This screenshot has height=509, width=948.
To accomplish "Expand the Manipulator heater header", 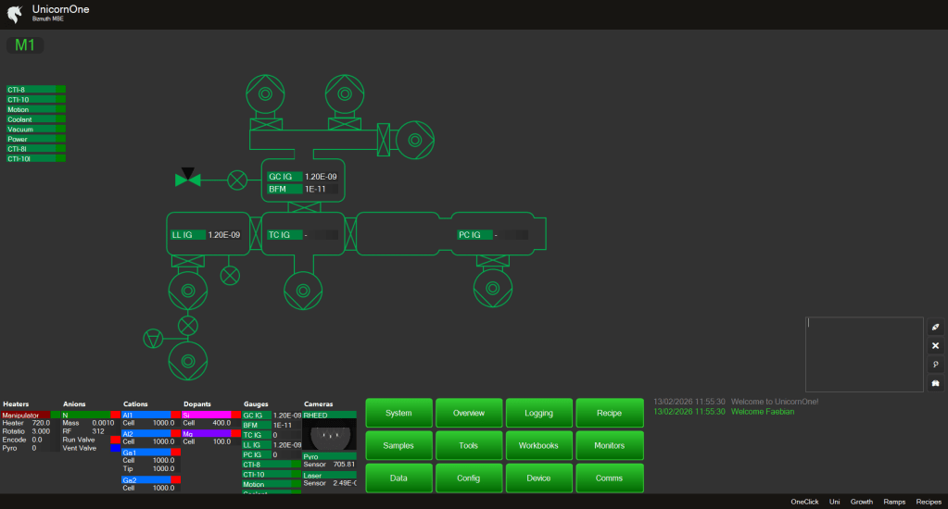I will coord(26,415).
